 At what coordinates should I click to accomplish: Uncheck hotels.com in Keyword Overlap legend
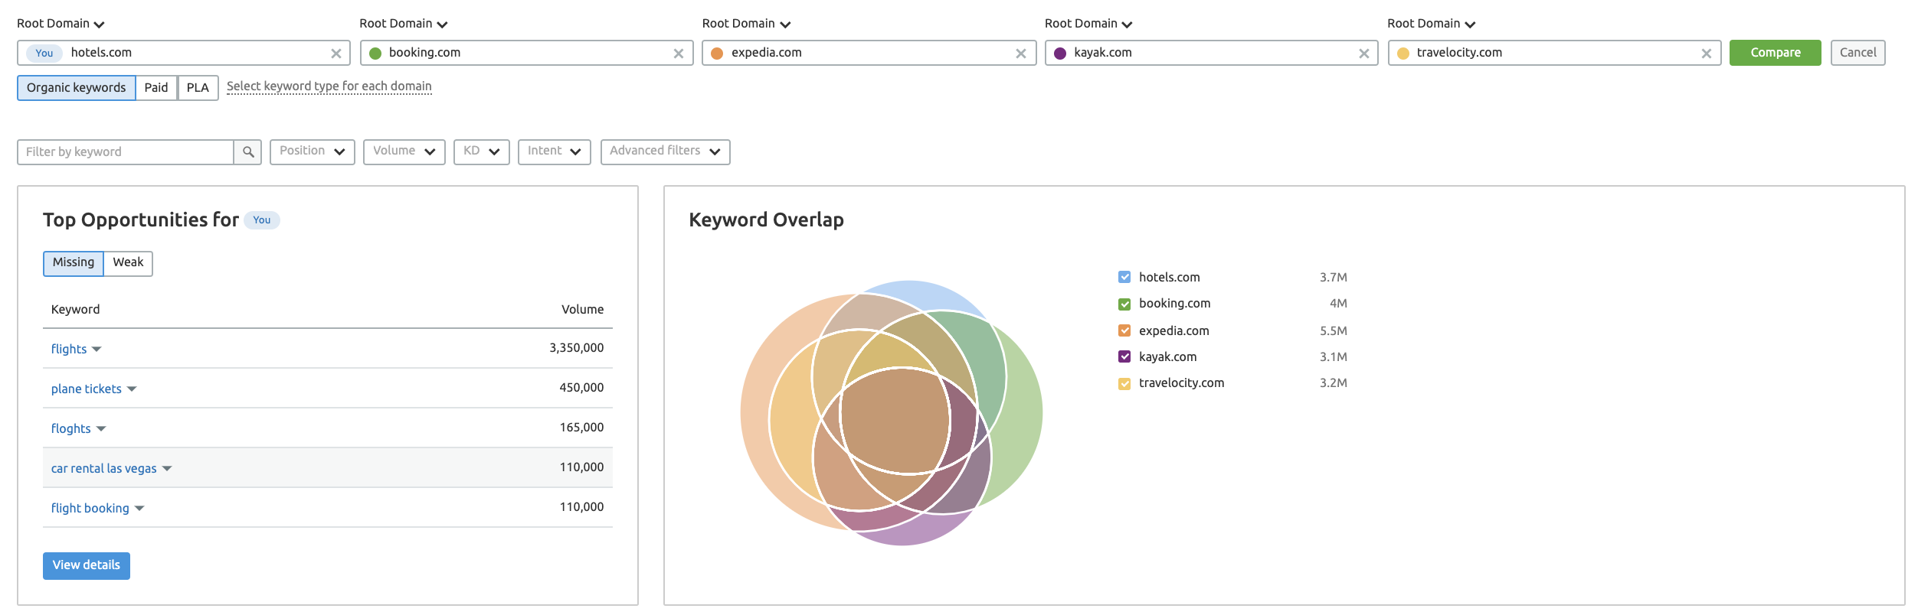1124,277
